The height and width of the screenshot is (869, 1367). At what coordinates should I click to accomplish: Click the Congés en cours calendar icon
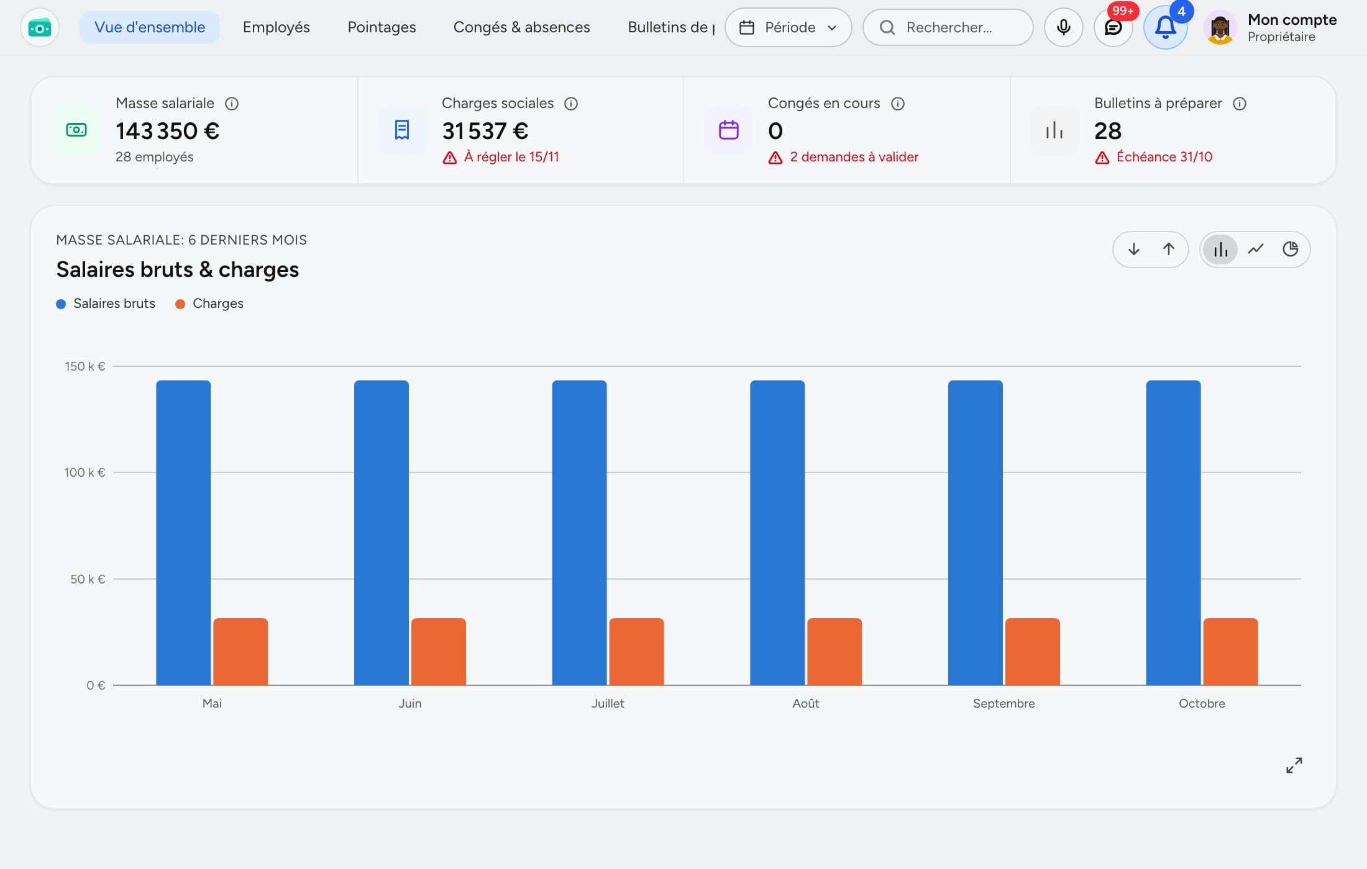tap(728, 130)
